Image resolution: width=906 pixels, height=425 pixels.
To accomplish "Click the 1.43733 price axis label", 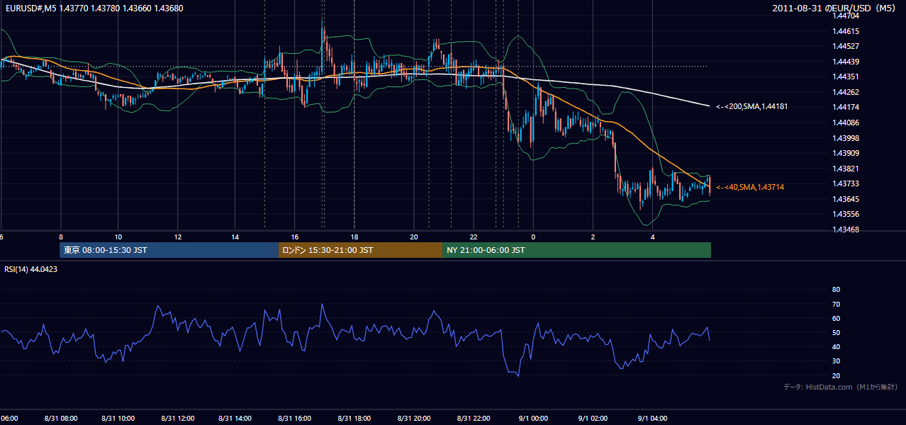I will point(846,183).
